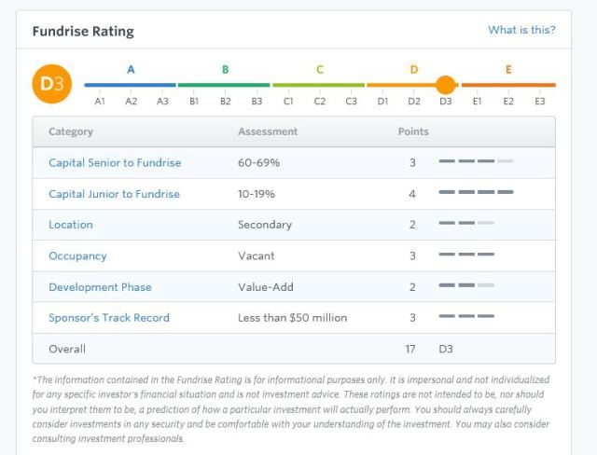Select the dark orange E rating segment
This screenshot has width=597, height=455.
[508, 84]
